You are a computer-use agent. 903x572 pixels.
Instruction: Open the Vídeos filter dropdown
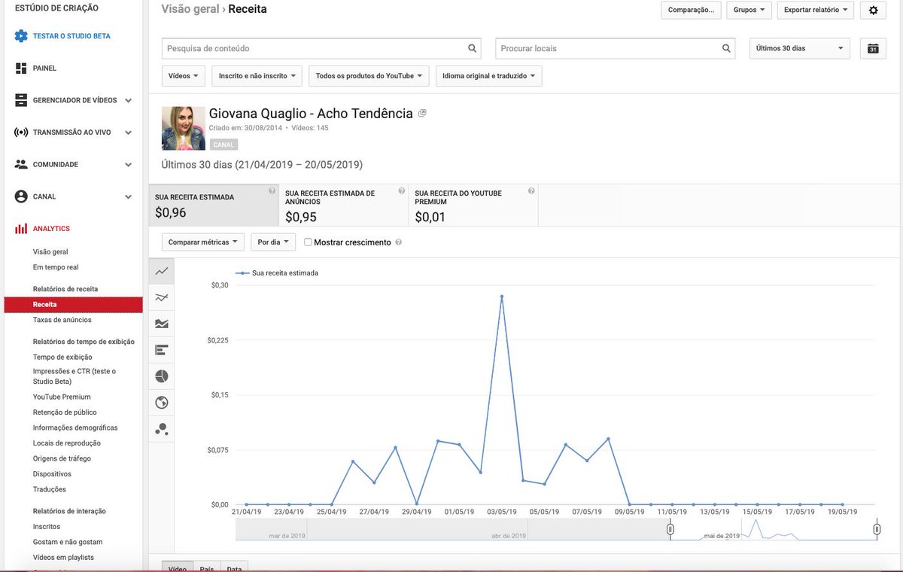click(x=184, y=76)
